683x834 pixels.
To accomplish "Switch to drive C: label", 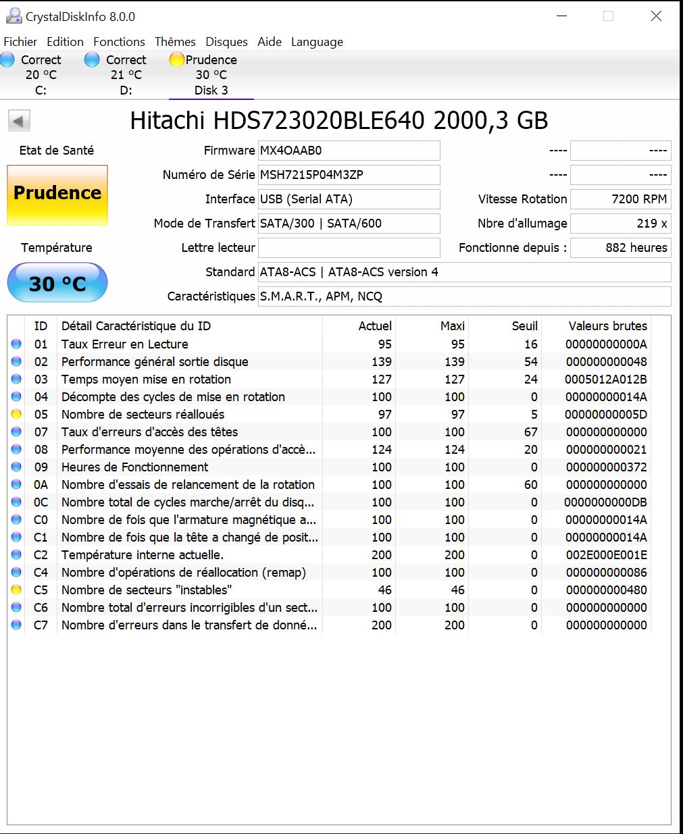I will (x=41, y=90).
